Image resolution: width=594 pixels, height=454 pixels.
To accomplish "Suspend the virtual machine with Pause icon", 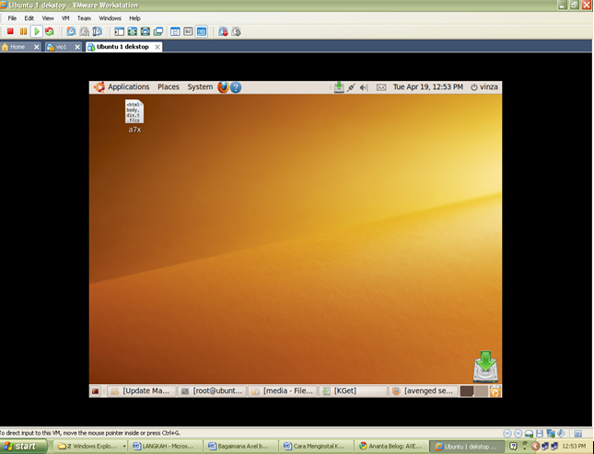I will coord(23,31).
